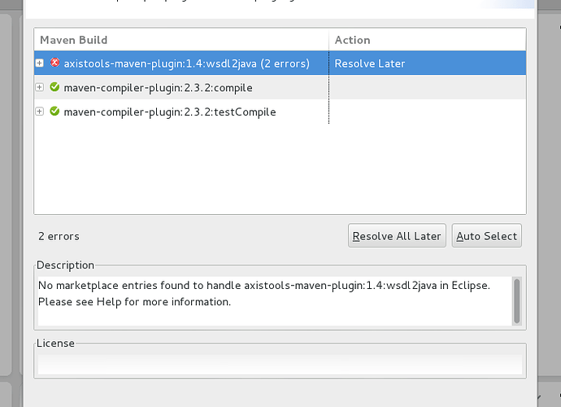Screen dimensions: 561x407
Task: Click green checkmark icon beside compiler compile
Action: pyautogui.click(x=54, y=87)
